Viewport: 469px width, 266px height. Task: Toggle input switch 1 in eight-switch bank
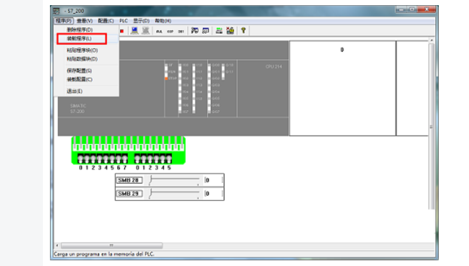point(87,158)
